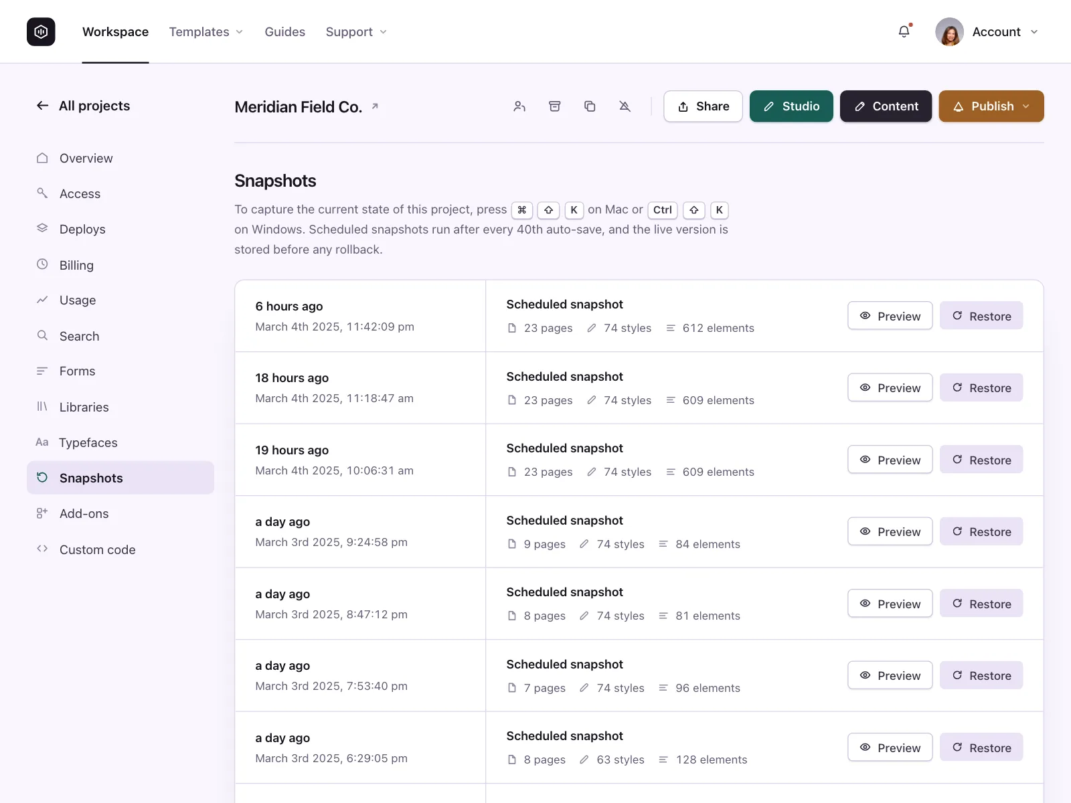Preview the 19 hours ago snapshot
This screenshot has height=803, width=1071.
click(890, 460)
